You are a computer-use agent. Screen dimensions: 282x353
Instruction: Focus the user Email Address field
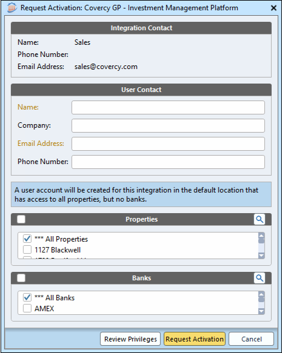pyautogui.click(x=168, y=144)
